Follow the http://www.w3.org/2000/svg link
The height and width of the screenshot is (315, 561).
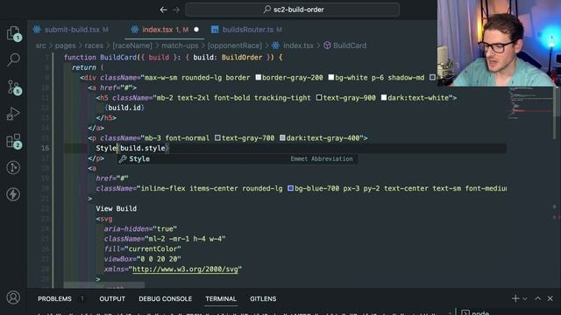point(185,269)
